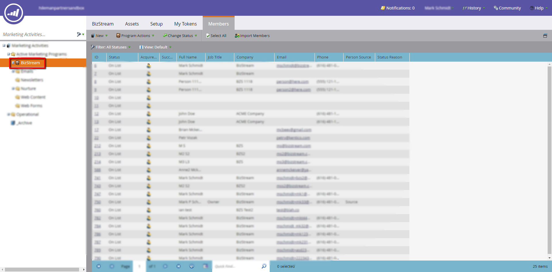Click the tree panel horizontal scrollbar
This screenshot has width=552, height=272.
coord(42,269)
